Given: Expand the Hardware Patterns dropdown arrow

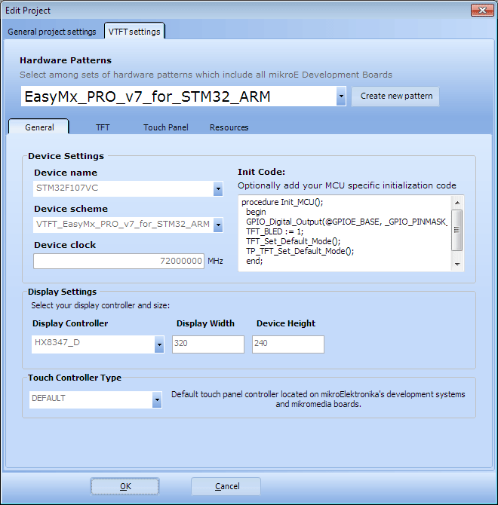Looking at the screenshot, I should coord(341,96).
